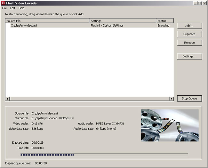Click the Status column header
Screen dimensions: 208x168
165,21
